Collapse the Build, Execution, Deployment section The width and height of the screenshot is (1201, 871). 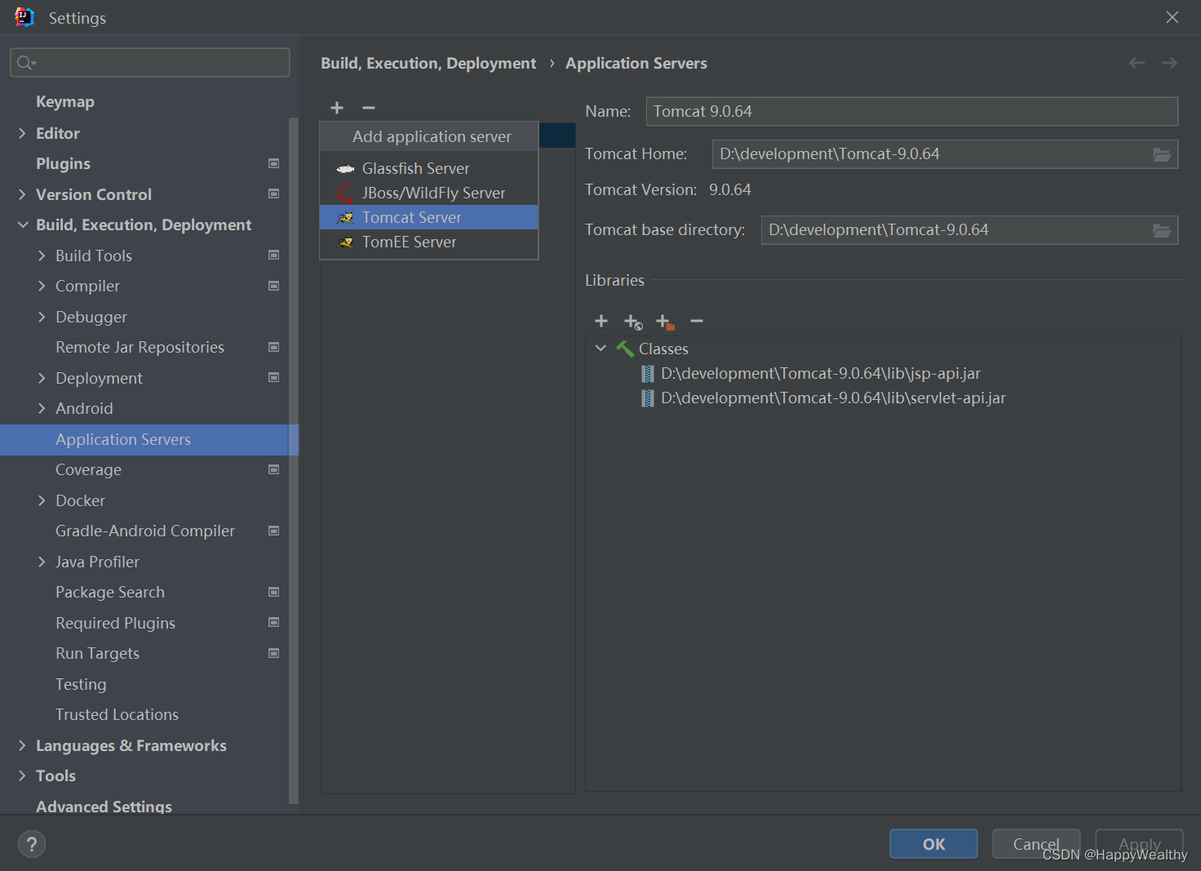coord(22,224)
